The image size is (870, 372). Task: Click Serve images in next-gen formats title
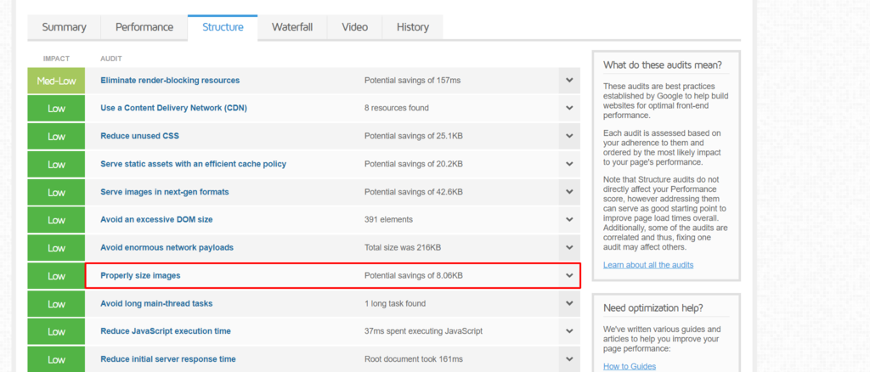click(x=164, y=192)
